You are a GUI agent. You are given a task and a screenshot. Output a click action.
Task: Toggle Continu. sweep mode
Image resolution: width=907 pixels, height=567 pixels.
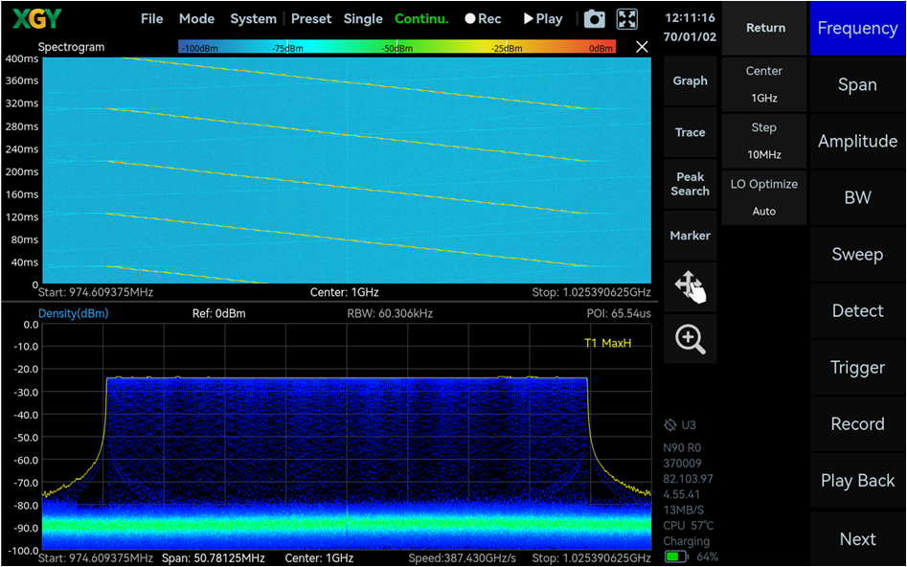(x=421, y=19)
